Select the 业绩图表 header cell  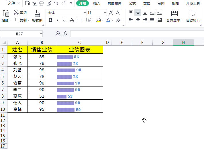(79, 49)
